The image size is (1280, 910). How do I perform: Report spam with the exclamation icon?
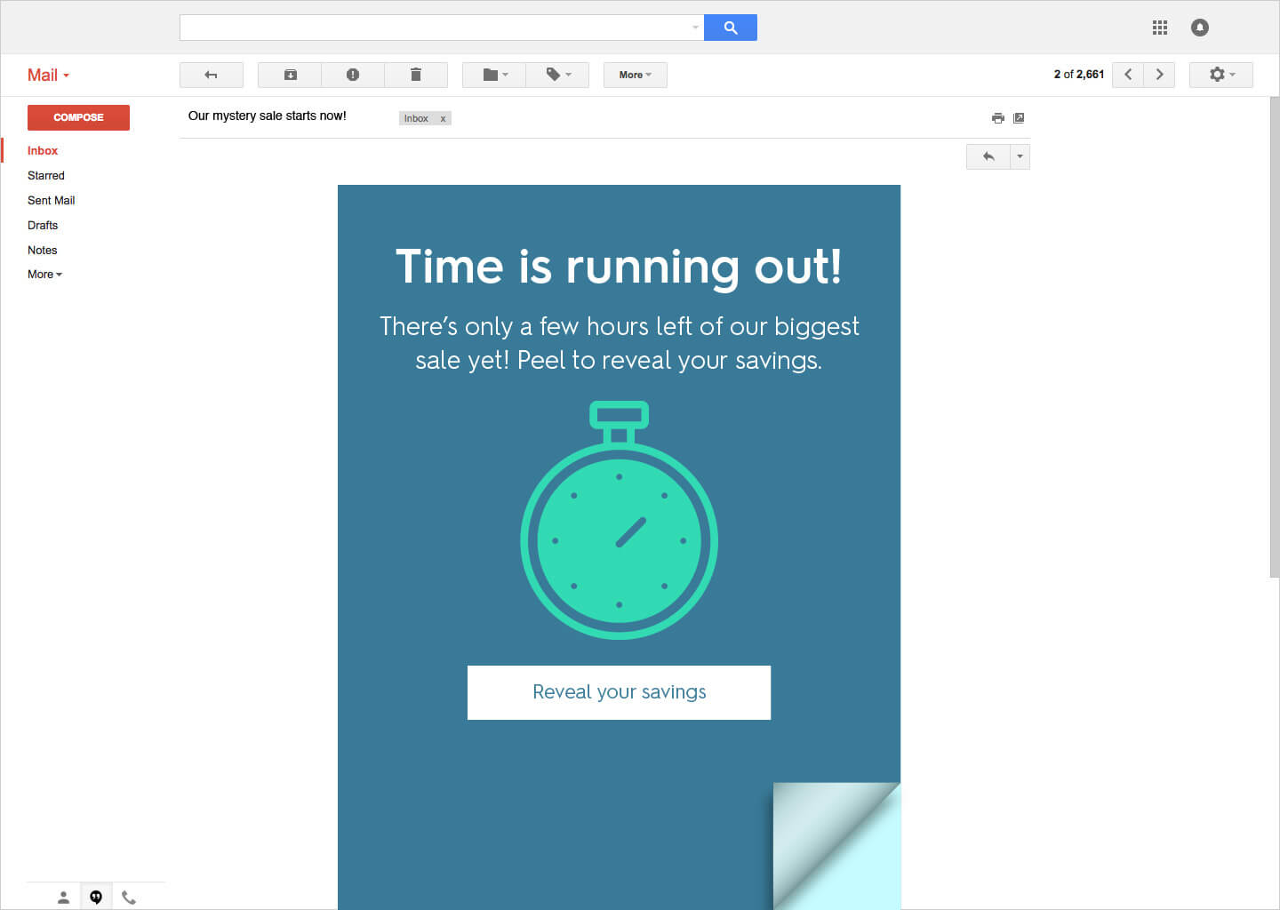tap(353, 75)
